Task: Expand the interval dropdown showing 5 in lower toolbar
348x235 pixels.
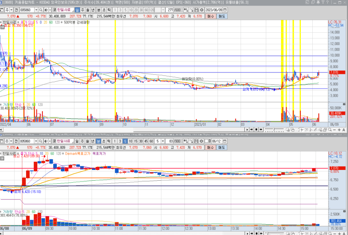Action: pyautogui.click(x=163, y=141)
